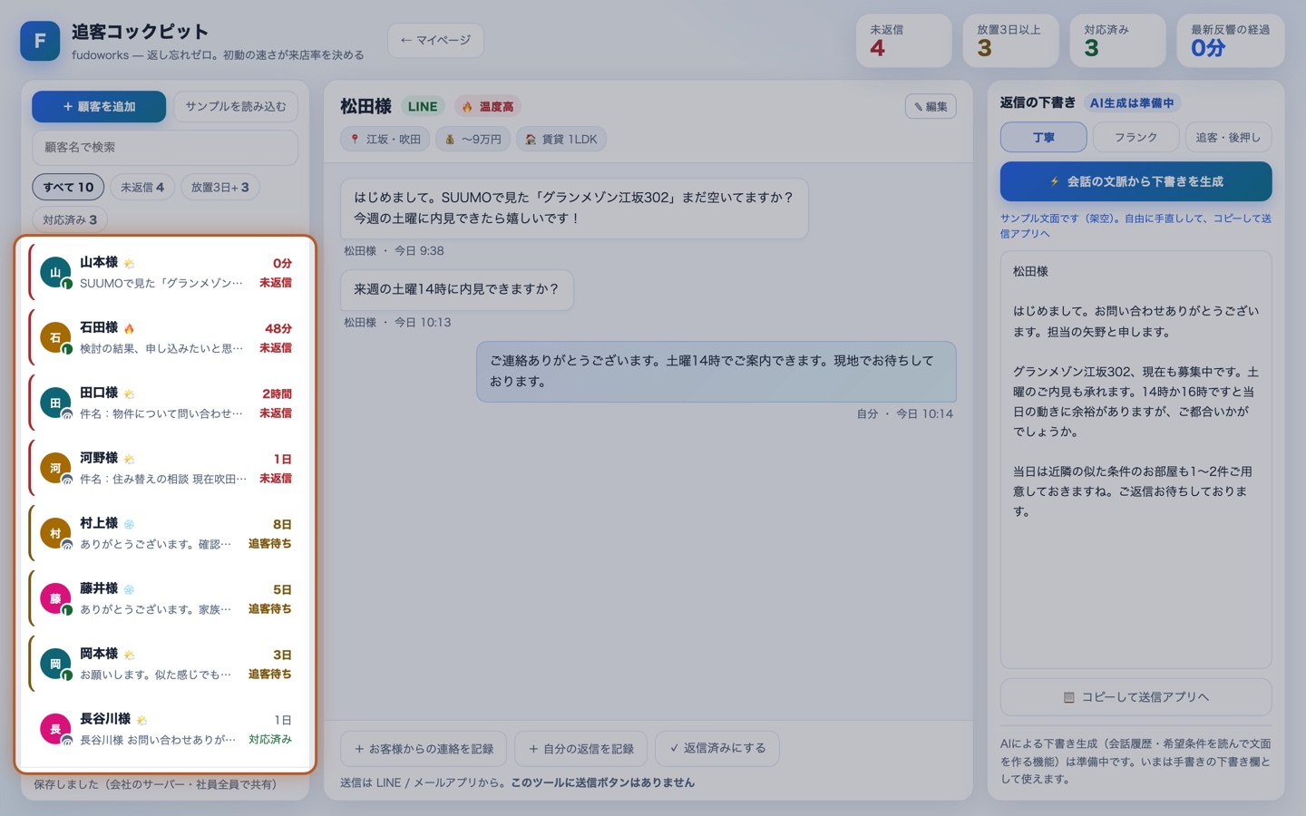
Task: Filter list by 未返信 4
Action: click(x=142, y=187)
